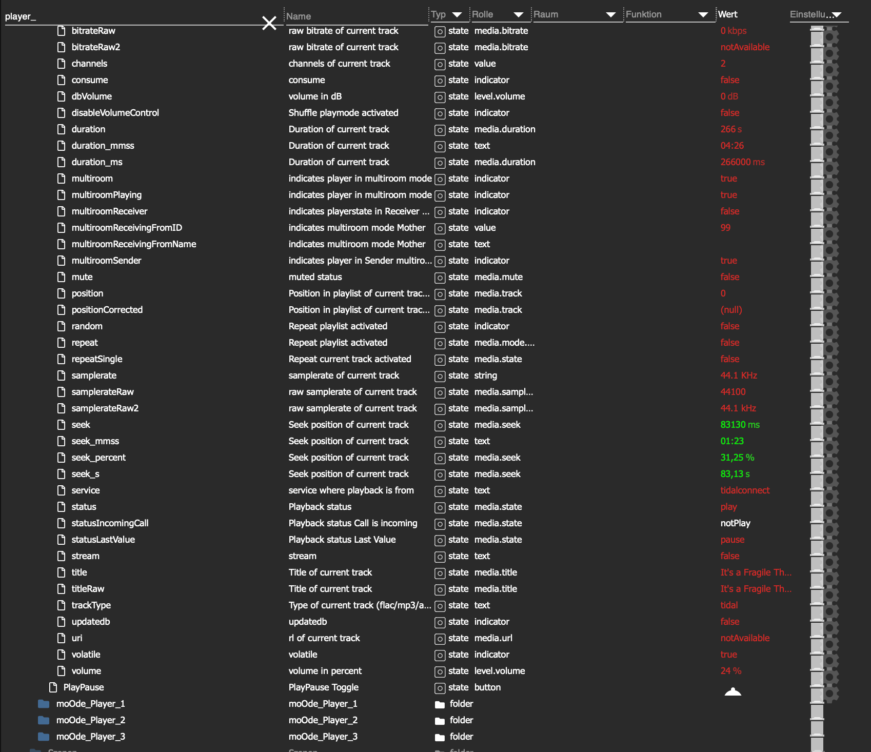
Task: Click the value 99 for multiroomReceivingFromID
Action: coord(725,228)
